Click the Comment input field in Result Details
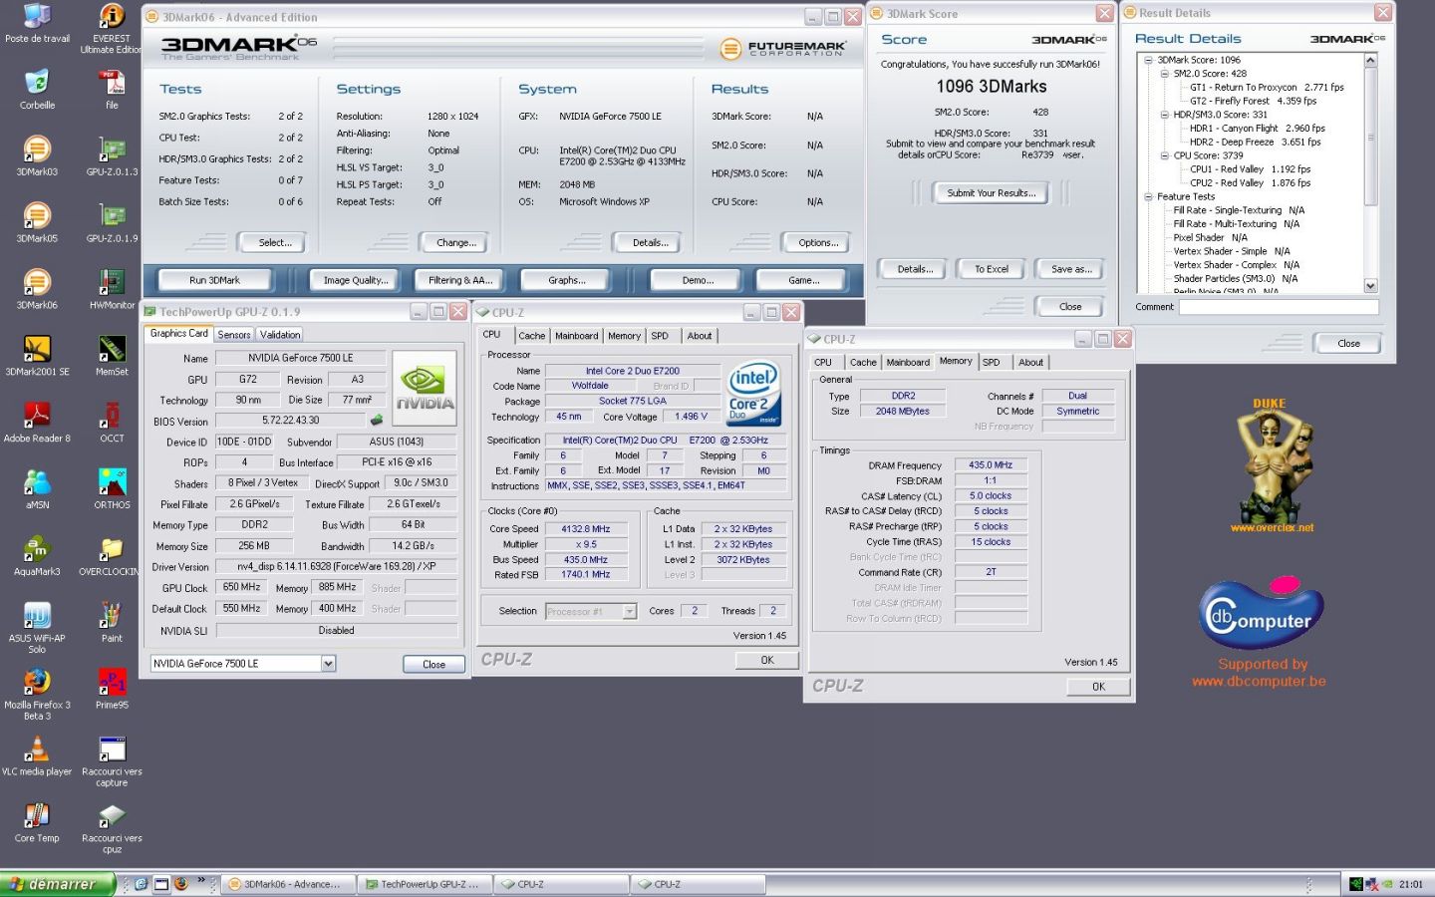The height and width of the screenshot is (897, 1435). click(x=1279, y=307)
